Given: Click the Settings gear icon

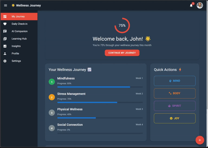Looking at the screenshot, I should pyautogui.click(x=5, y=61).
